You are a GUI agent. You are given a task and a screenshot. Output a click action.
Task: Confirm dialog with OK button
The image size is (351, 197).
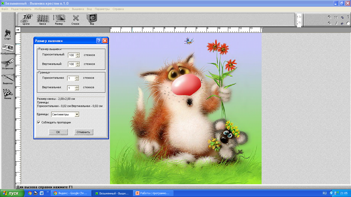[58, 132]
